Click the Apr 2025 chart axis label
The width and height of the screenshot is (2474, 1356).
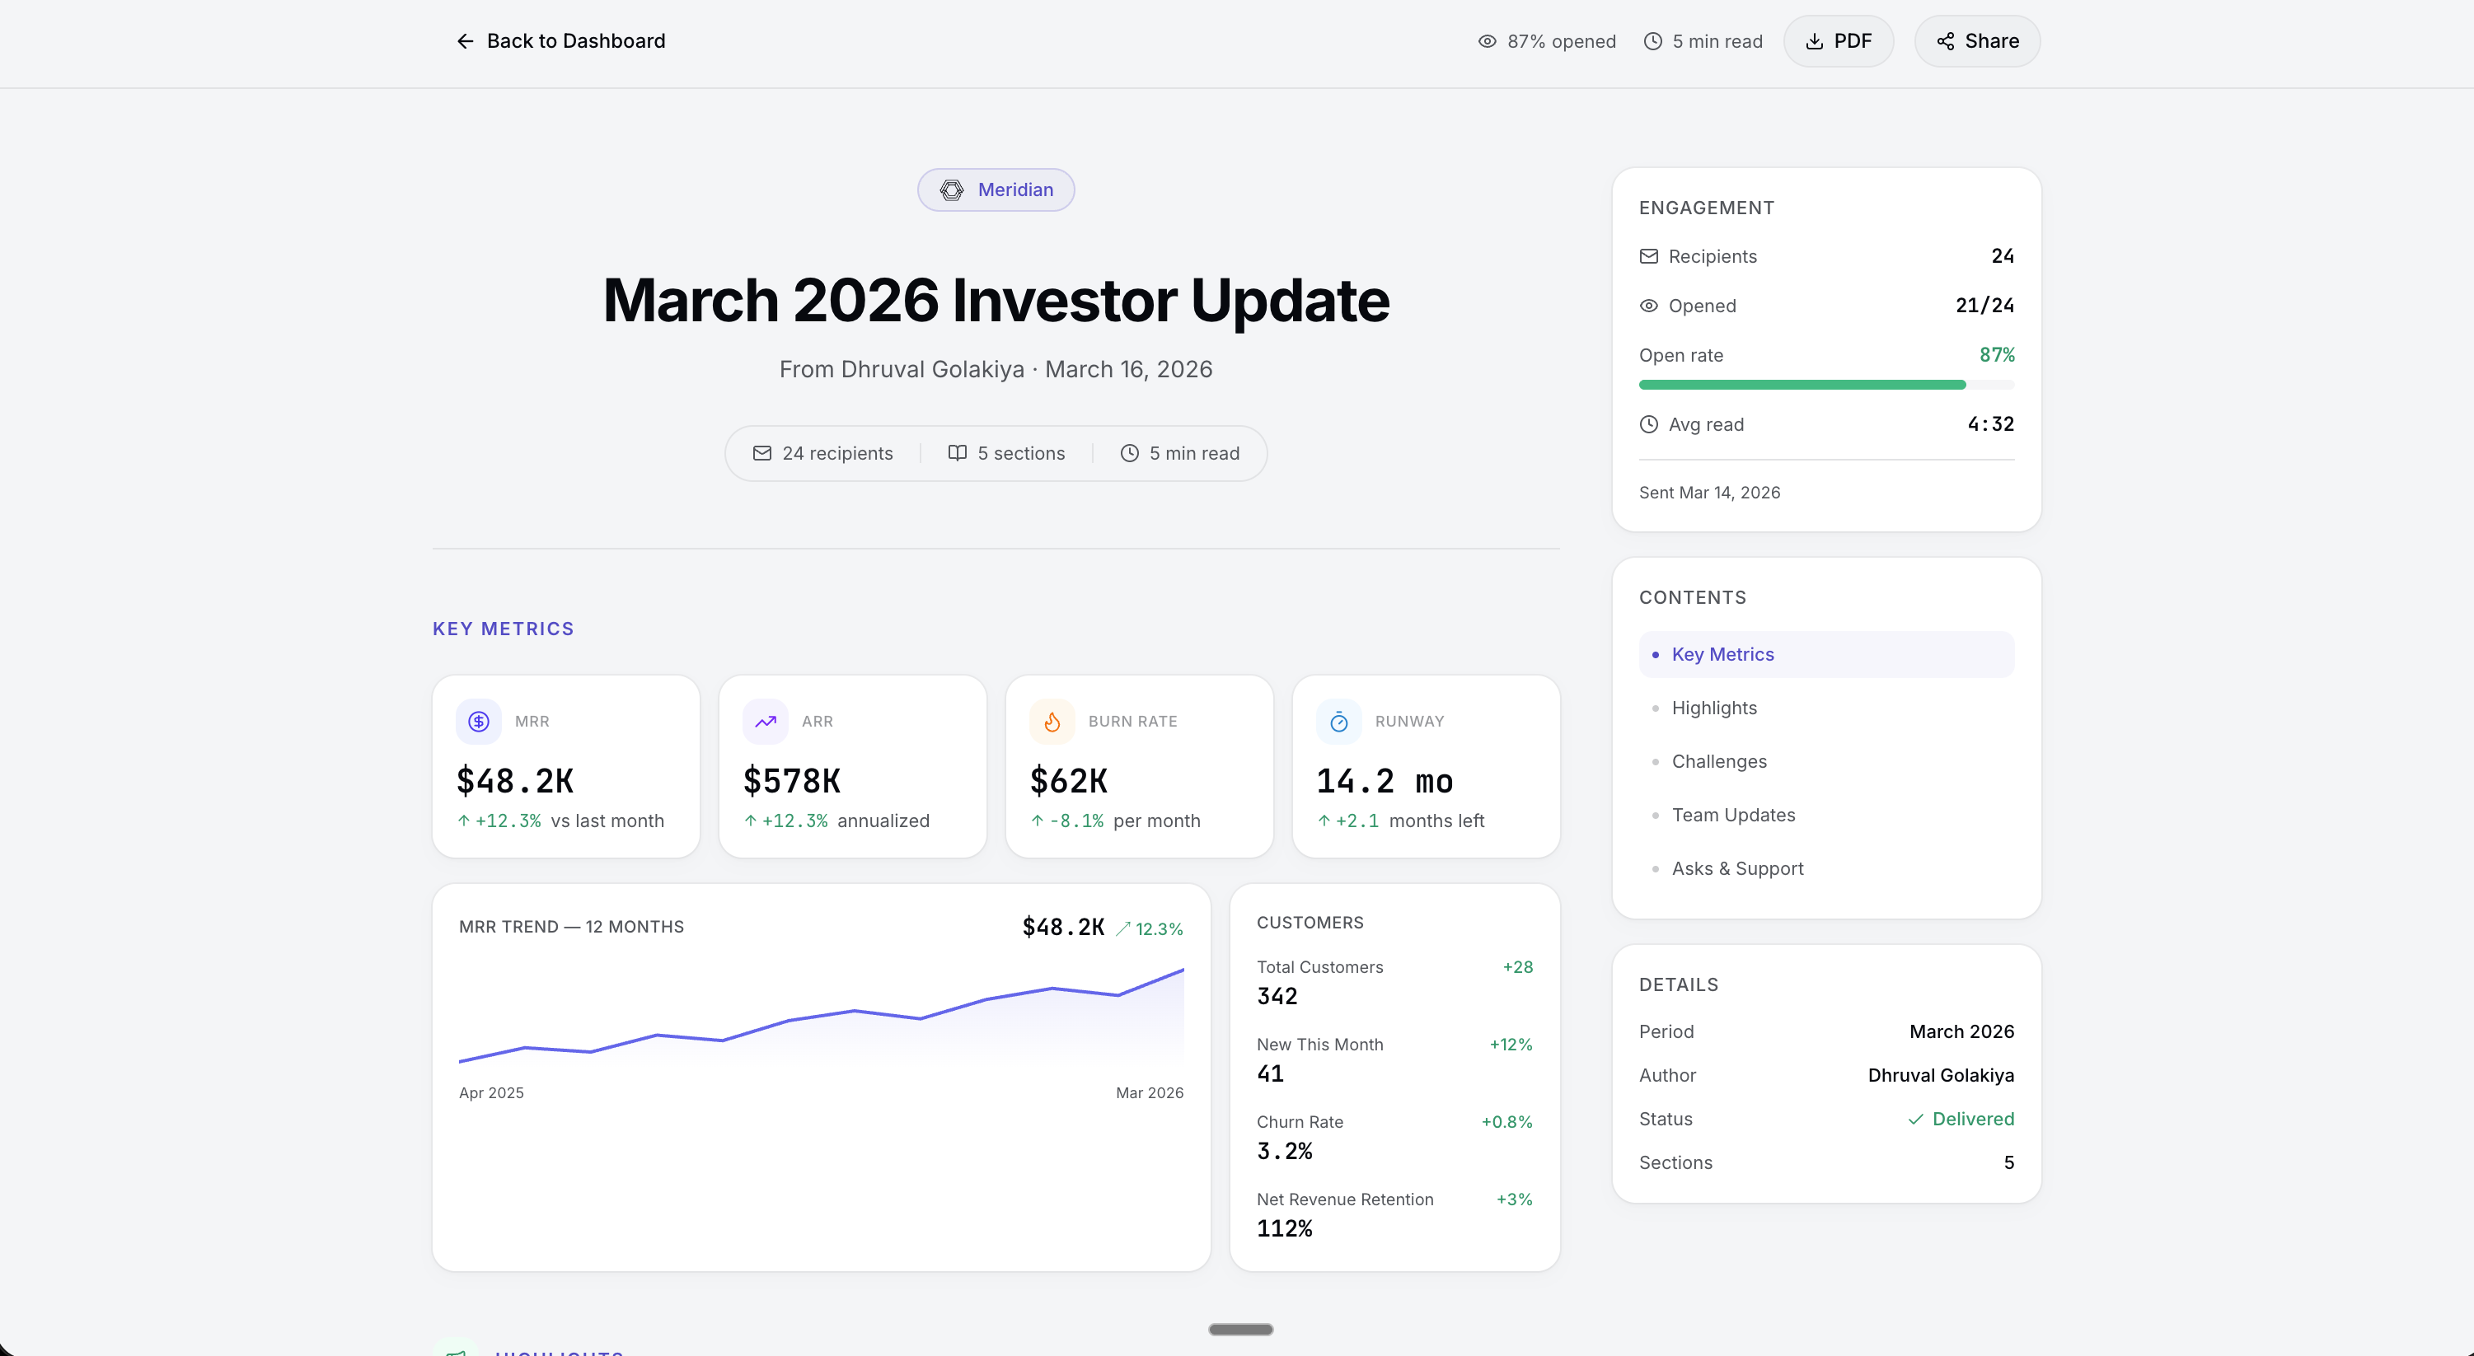click(492, 1093)
